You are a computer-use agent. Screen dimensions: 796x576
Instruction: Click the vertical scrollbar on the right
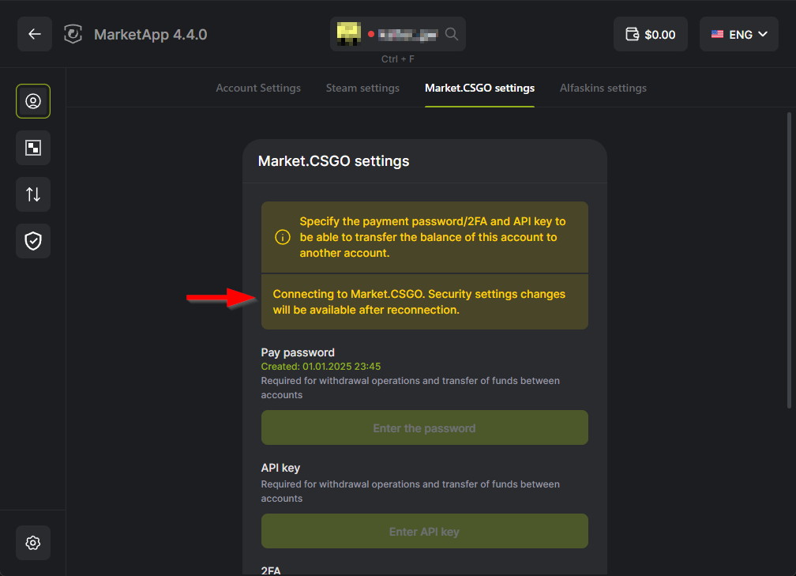[x=789, y=260]
